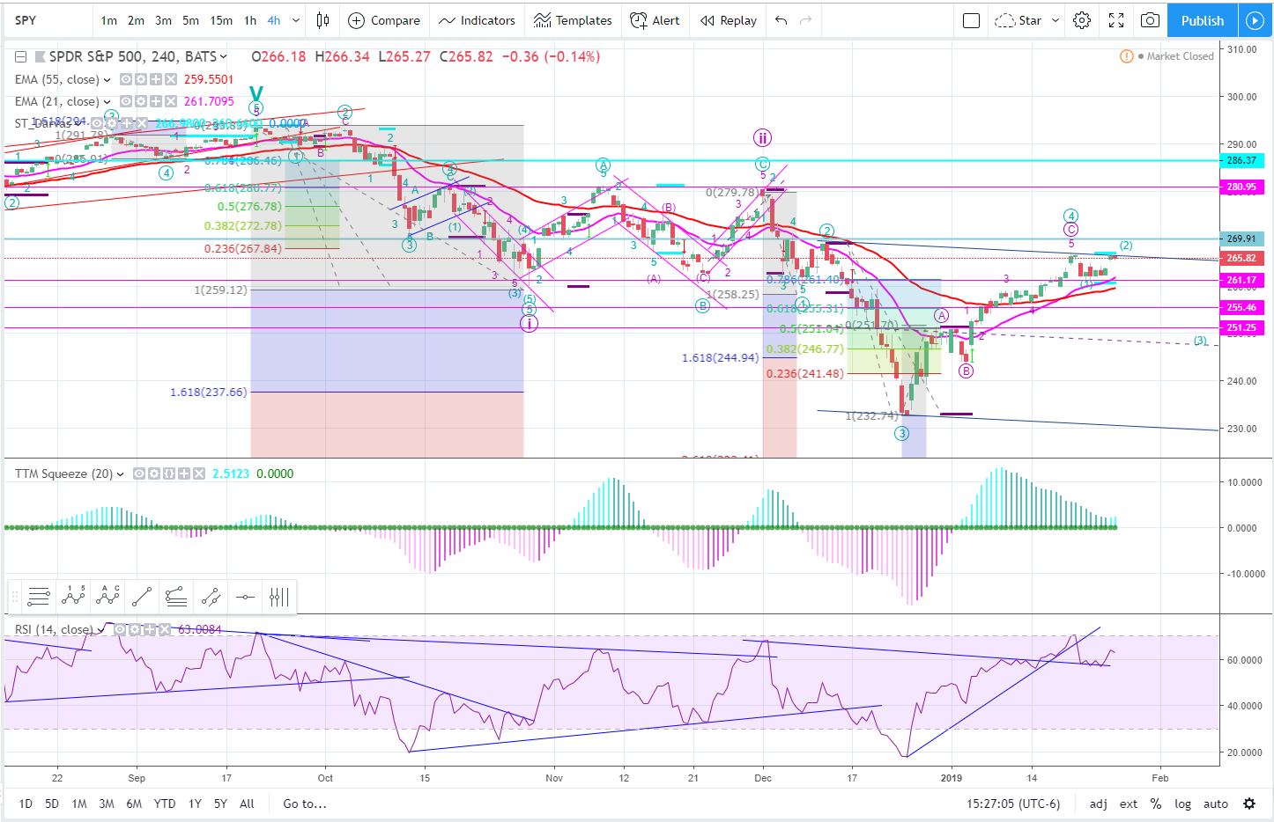The image size is (1274, 822).
Task: Expand TTM Squeeze (20) dropdown arrow
Action: [x=121, y=473]
